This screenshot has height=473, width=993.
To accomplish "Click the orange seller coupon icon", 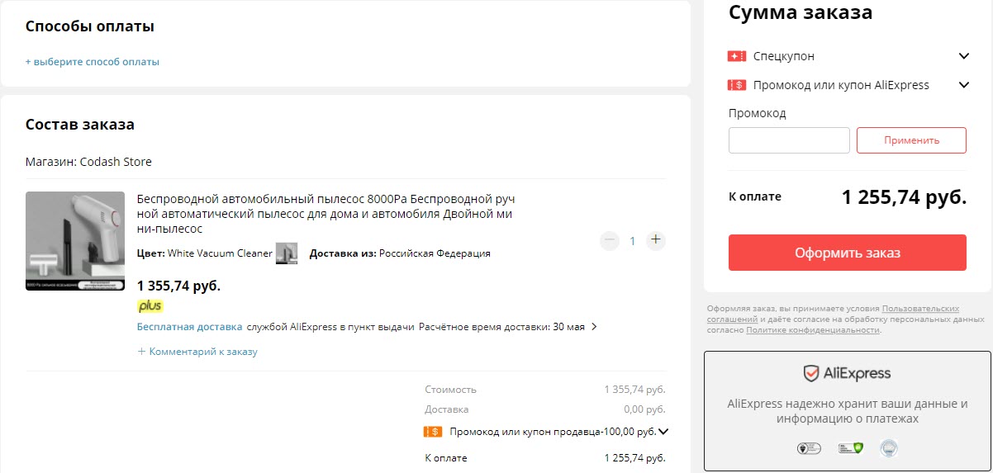I will click(433, 431).
